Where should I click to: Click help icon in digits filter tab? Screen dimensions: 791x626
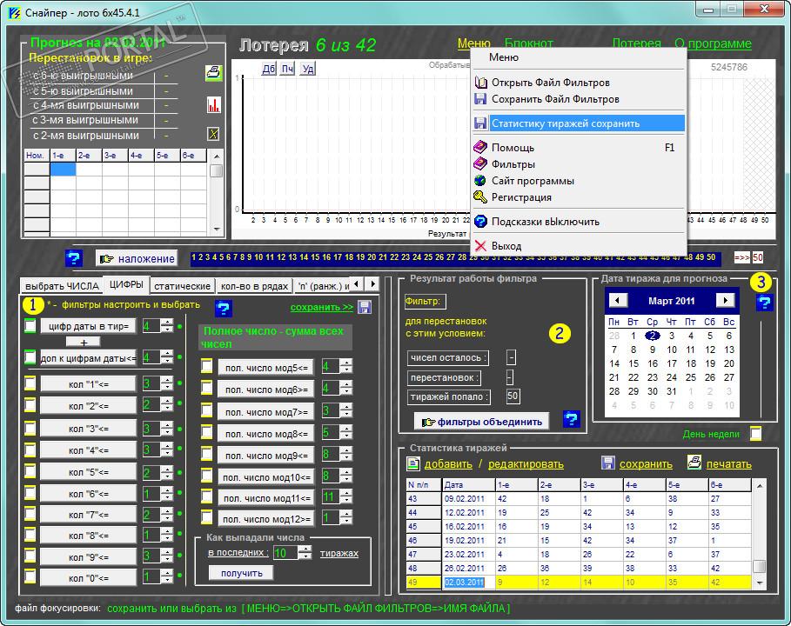[x=223, y=309]
